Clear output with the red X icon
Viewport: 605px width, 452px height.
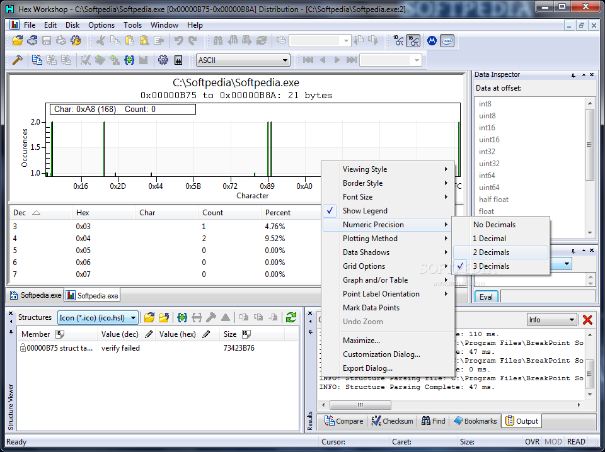[587, 320]
